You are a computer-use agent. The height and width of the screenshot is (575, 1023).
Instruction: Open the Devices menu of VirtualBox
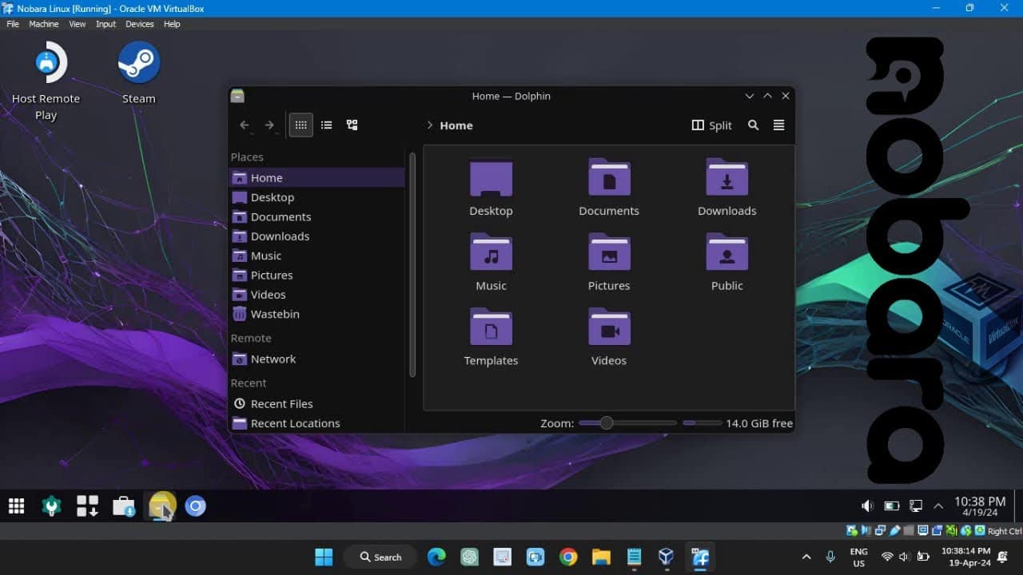coord(139,24)
